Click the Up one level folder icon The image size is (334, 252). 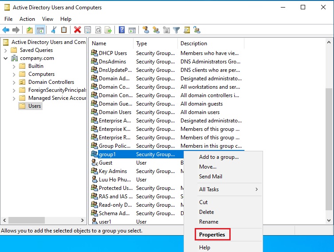29,30
